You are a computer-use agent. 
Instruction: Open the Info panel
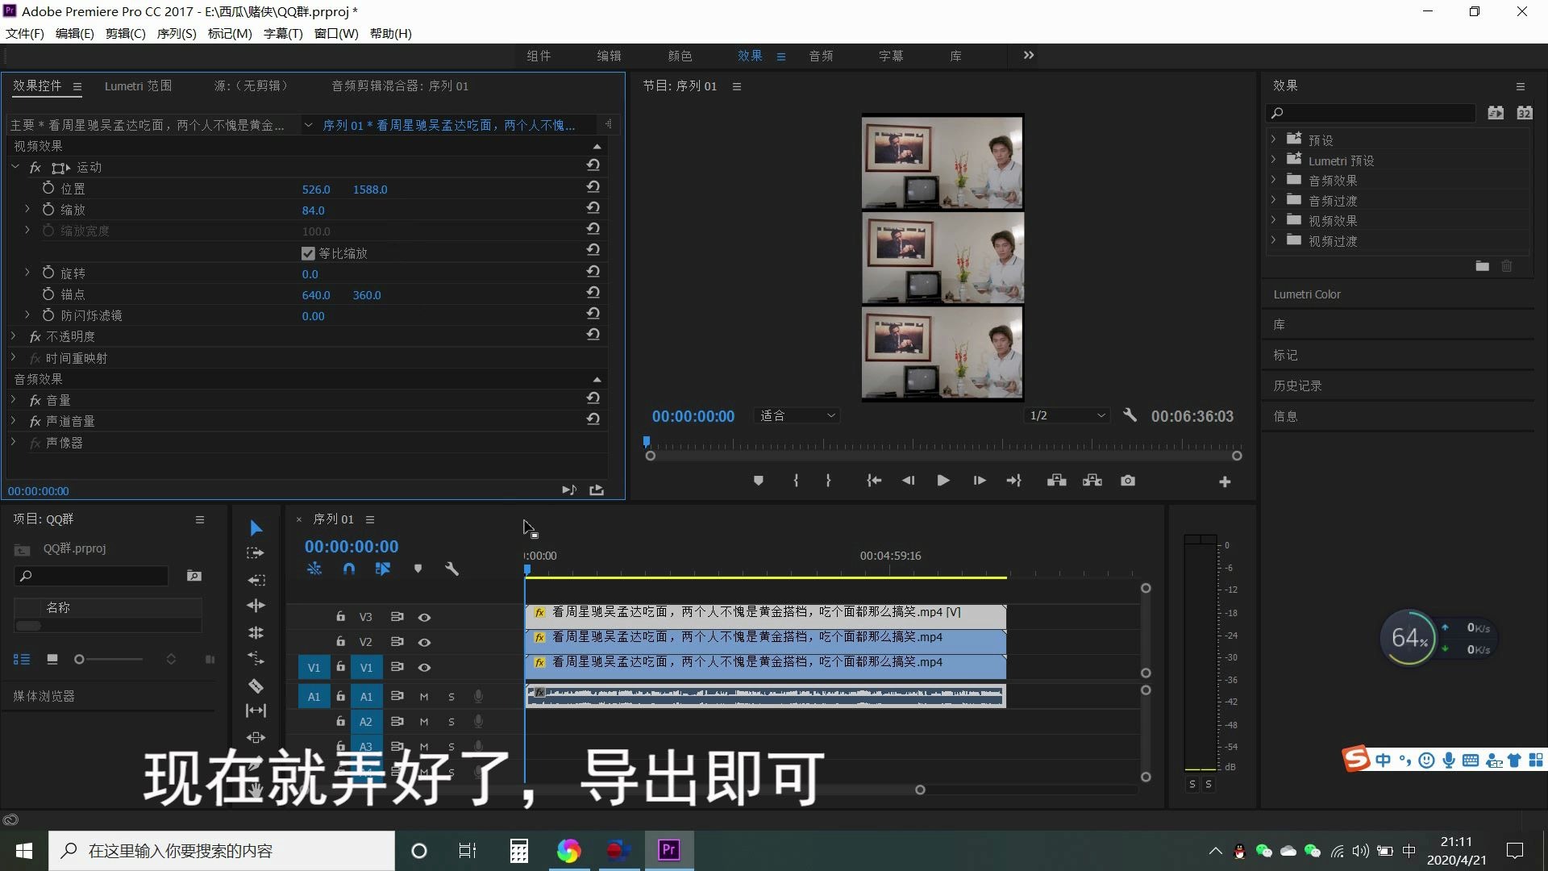click(x=1285, y=416)
